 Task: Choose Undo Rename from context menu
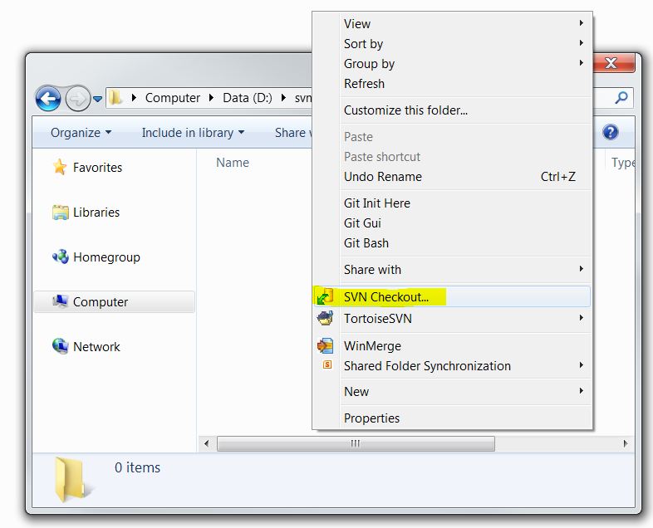pos(451,177)
